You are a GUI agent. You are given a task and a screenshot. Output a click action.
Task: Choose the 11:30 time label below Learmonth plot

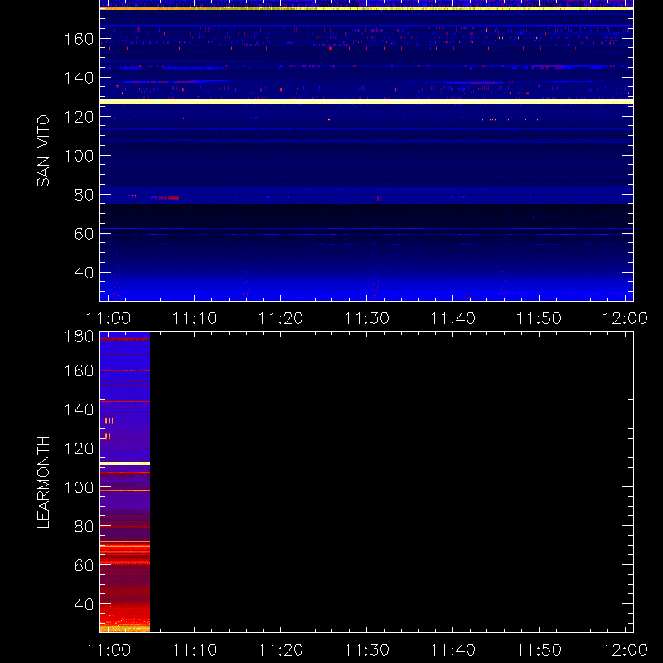click(x=366, y=650)
